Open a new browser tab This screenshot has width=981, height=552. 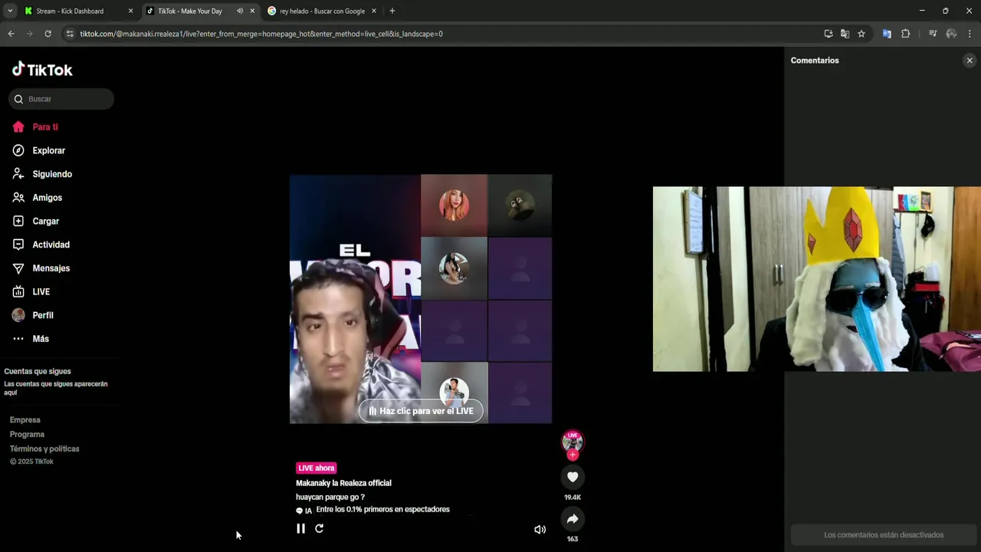pos(392,11)
